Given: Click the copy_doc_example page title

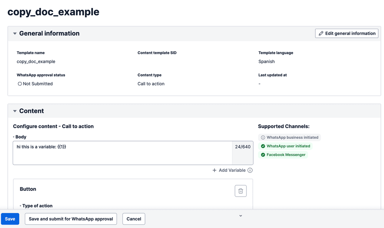Looking at the screenshot, I should point(53,12).
